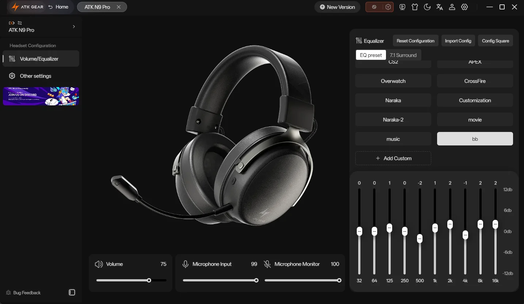Select the Customization EQ preset
The image size is (524, 304).
pyautogui.click(x=475, y=100)
